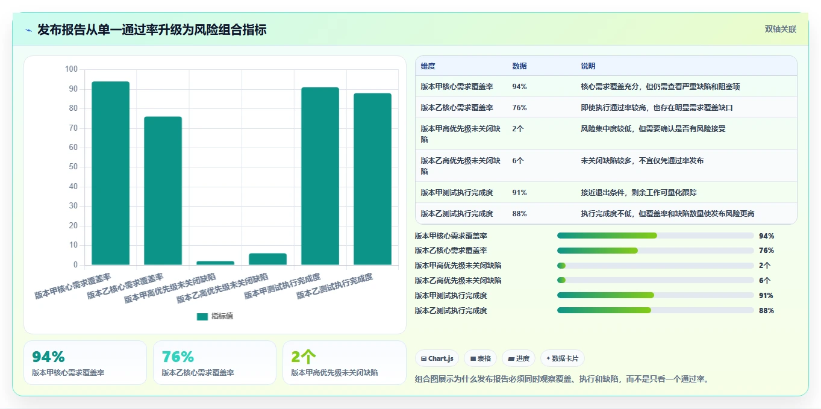This screenshot has height=409, width=821.
Task: Select the 表格 tag
Action: [481, 358]
